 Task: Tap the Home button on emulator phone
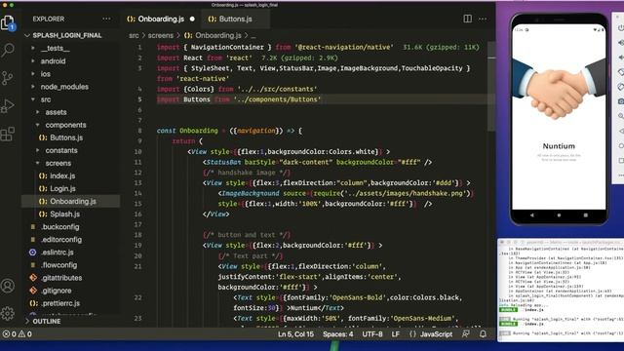tap(559, 214)
